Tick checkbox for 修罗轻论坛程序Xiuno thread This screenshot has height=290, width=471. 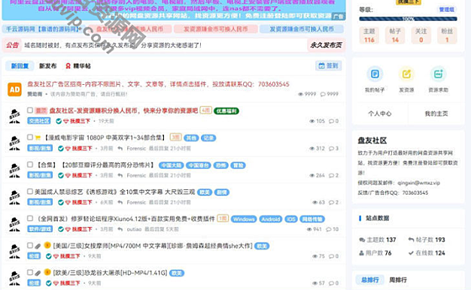coord(30,218)
